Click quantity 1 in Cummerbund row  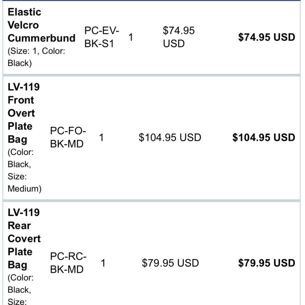(131, 37)
